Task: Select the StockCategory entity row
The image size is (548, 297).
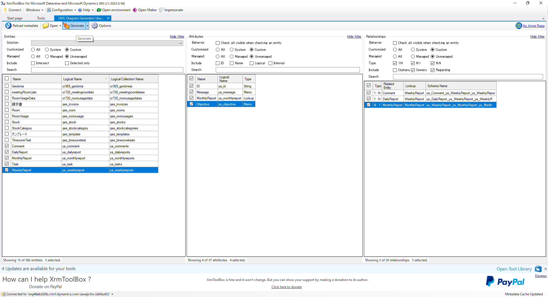Action: tap(80, 128)
